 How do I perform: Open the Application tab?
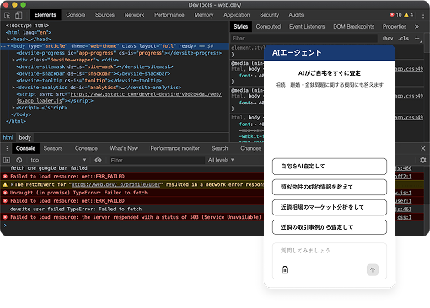(237, 15)
